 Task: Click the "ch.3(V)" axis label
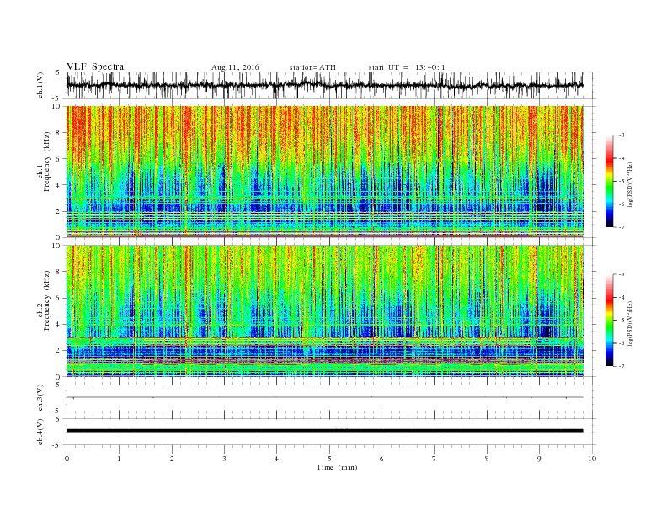pyautogui.click(x=40, y=398)
